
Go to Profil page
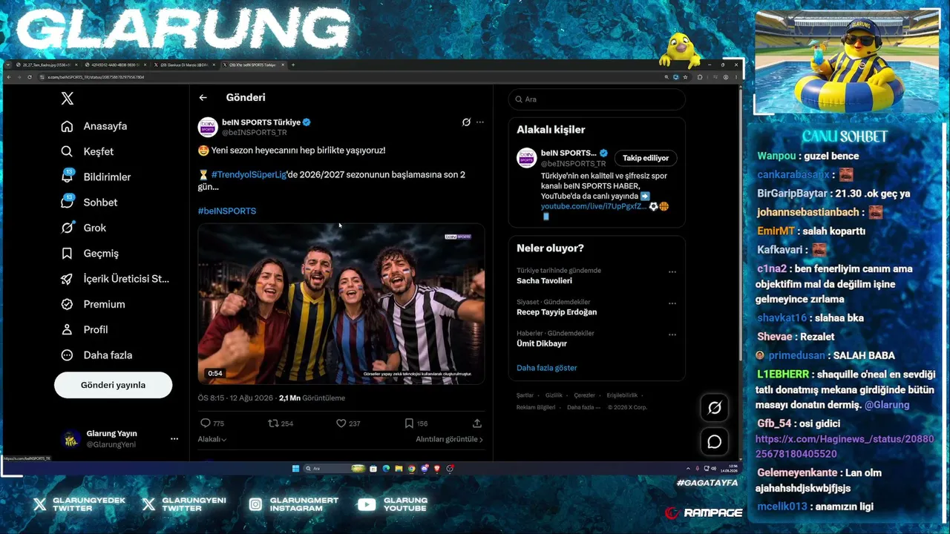coord(85,329)
